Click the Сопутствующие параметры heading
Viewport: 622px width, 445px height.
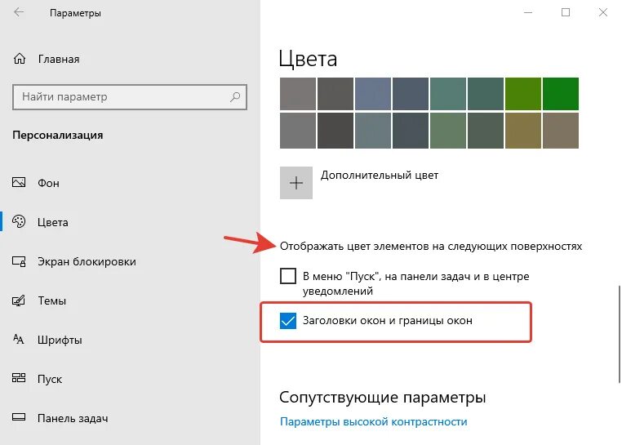382,397
